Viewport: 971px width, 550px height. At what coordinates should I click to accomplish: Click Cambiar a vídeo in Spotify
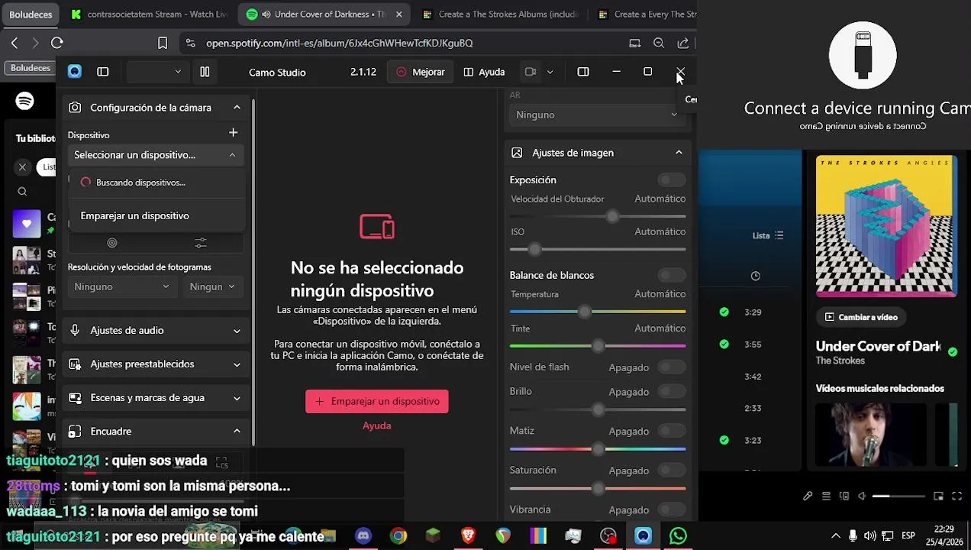point(860,317)
